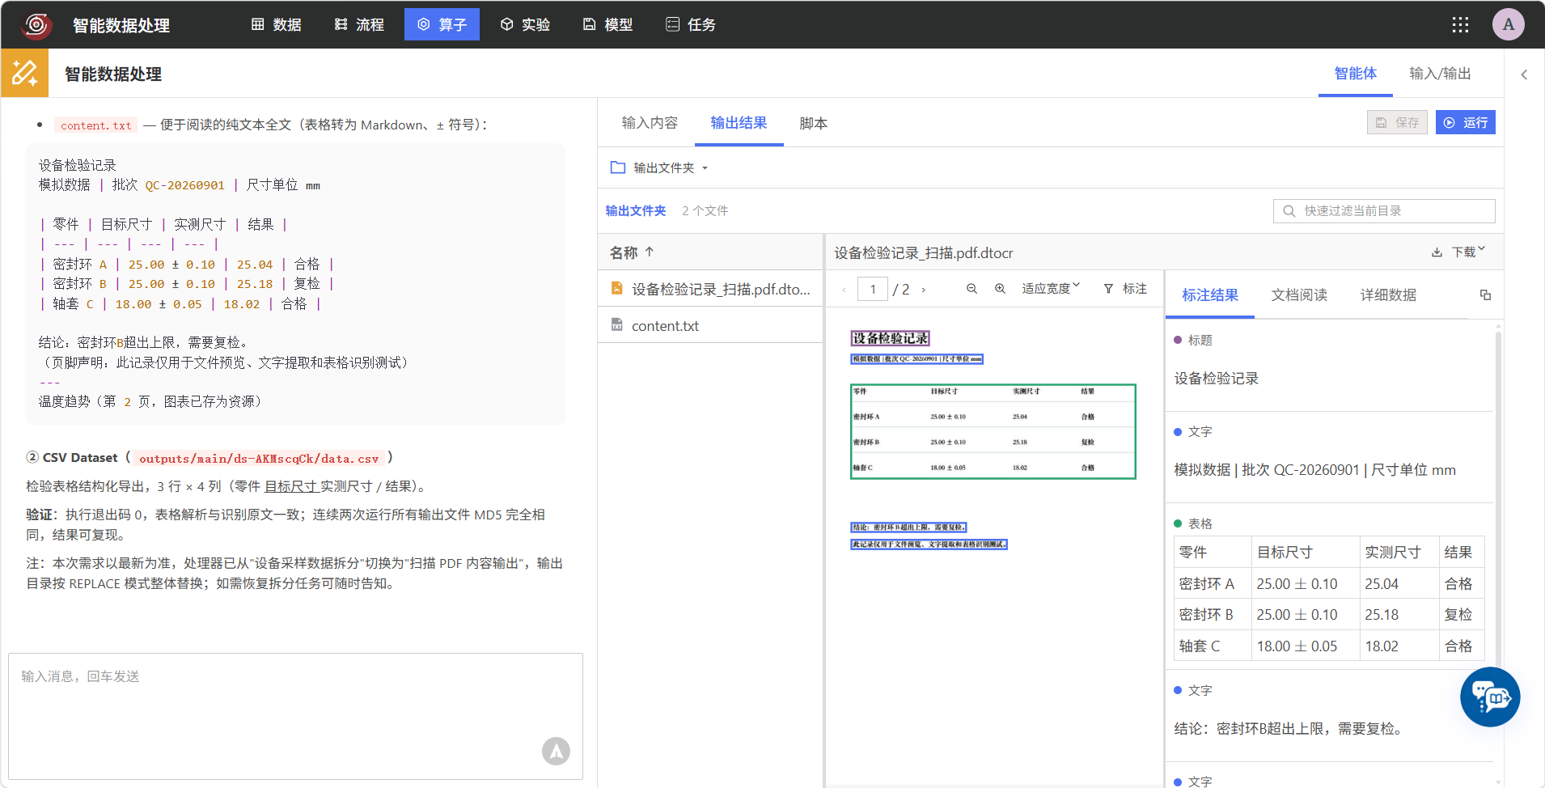Click the annotation panel vertical scrollbar
Image resolution: width=1545 pixels, height=788 pixels.
[x=1498, y=502]
